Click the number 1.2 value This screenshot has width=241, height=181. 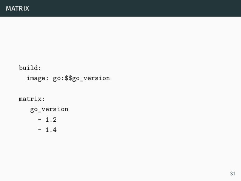(x=51, y=119)
